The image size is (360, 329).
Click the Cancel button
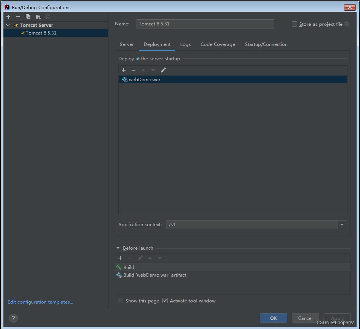coord(305,318)
